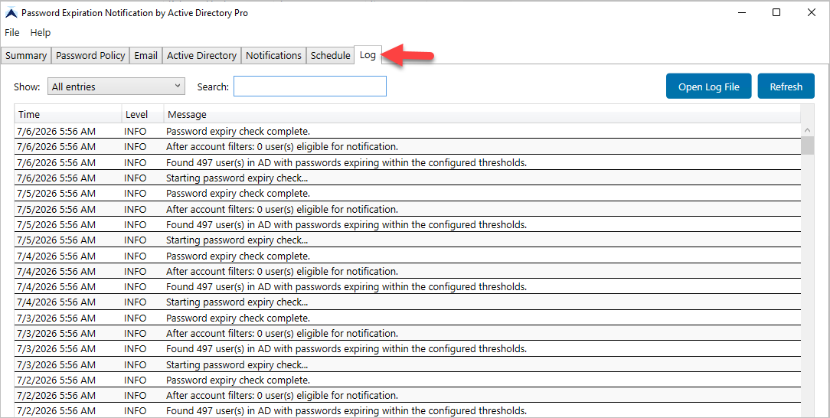Sort by the Time column header

pos(68,114)
